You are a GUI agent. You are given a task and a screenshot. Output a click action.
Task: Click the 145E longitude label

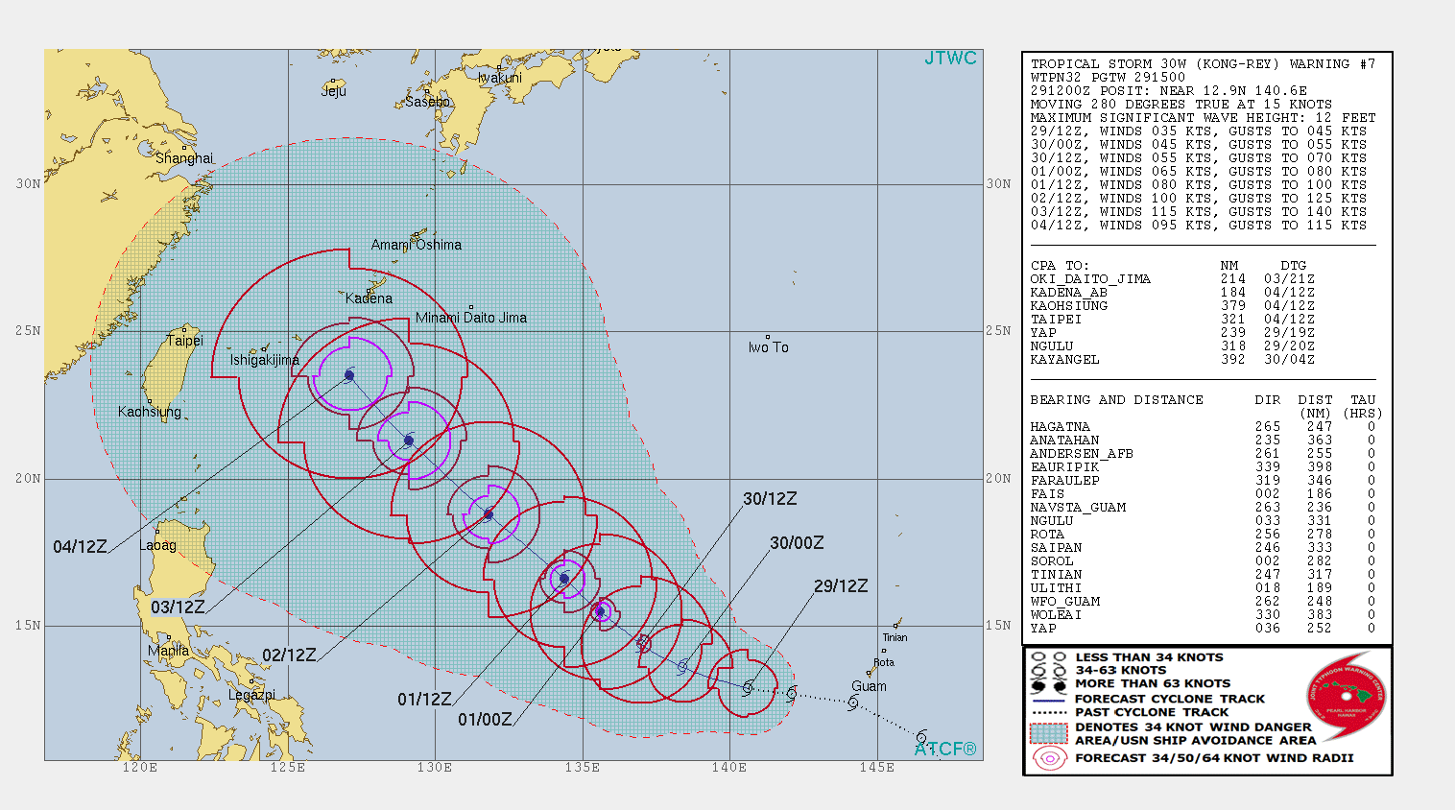[877, 768]
